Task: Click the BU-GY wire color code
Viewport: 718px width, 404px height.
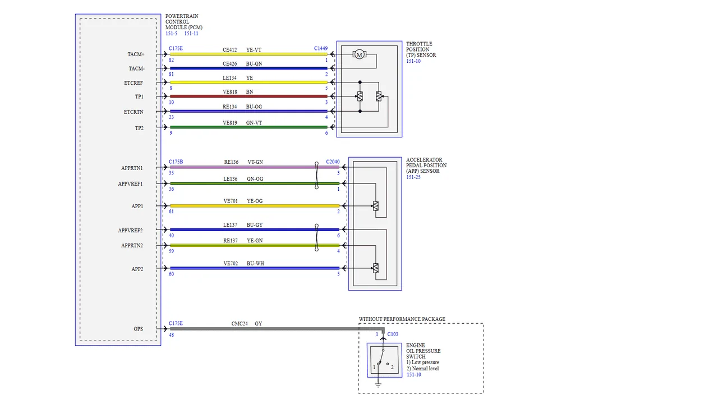Action: pyautogui.click(x=255, y=225)
